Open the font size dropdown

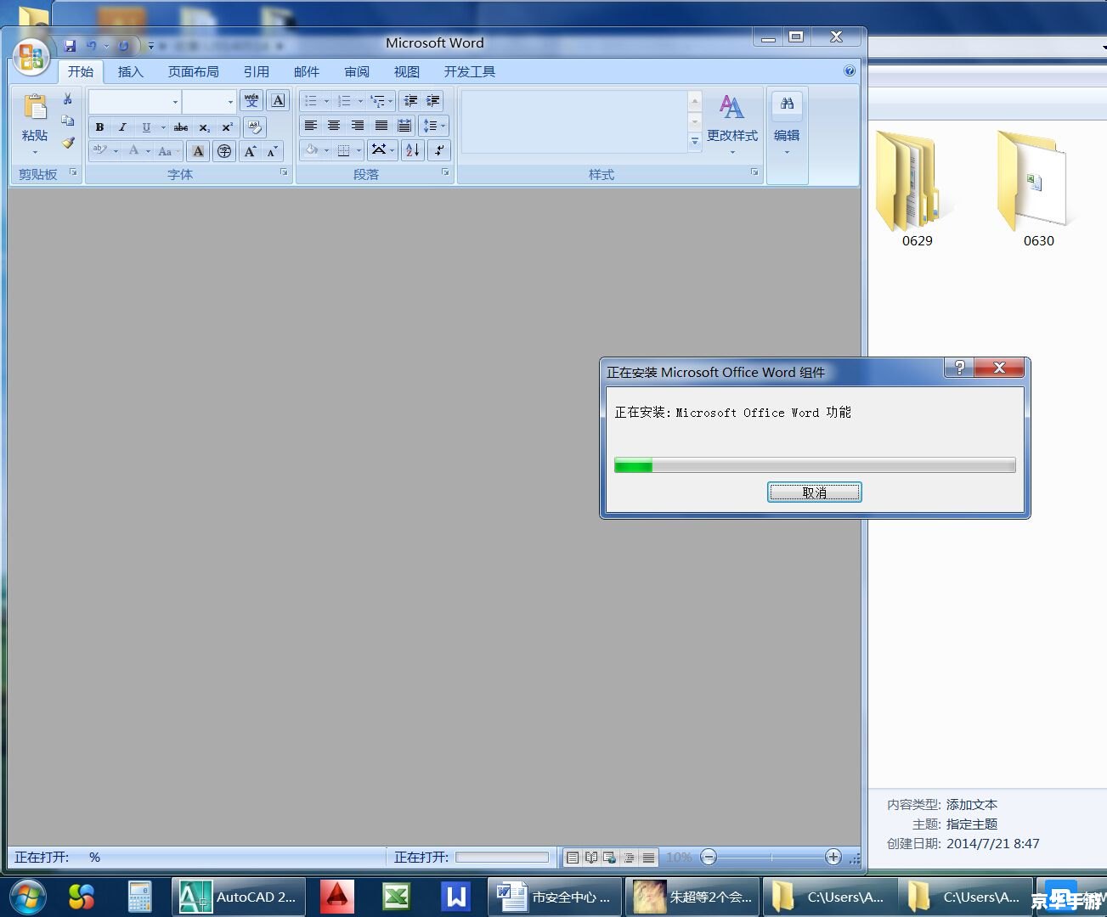pos(230,102)
